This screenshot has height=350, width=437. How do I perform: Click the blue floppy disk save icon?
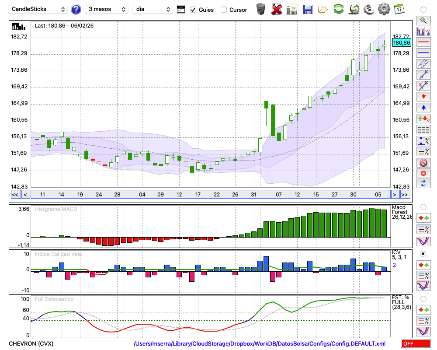pyautogui.click(x=308, y=9)
